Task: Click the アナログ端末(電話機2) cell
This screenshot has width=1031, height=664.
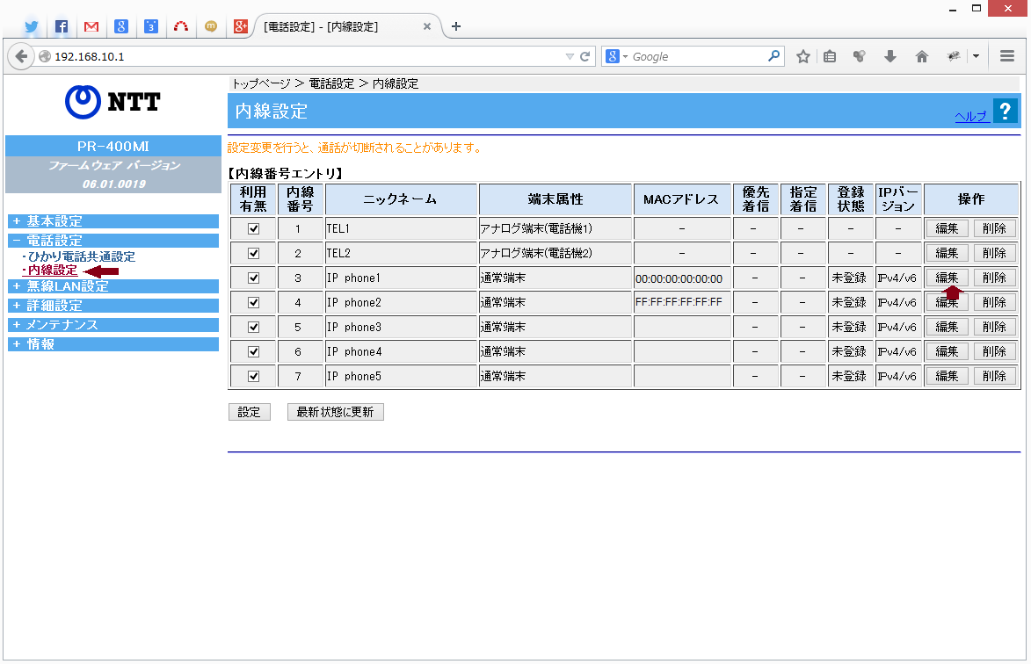Action: [555, 254]
